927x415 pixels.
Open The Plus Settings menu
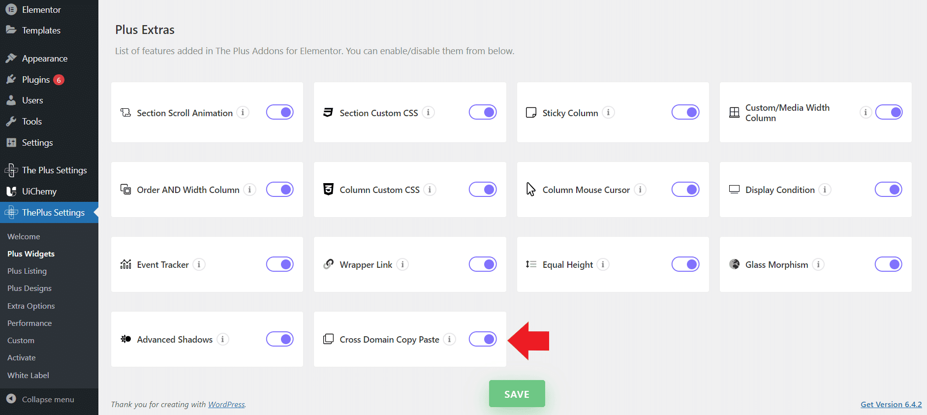49,170
